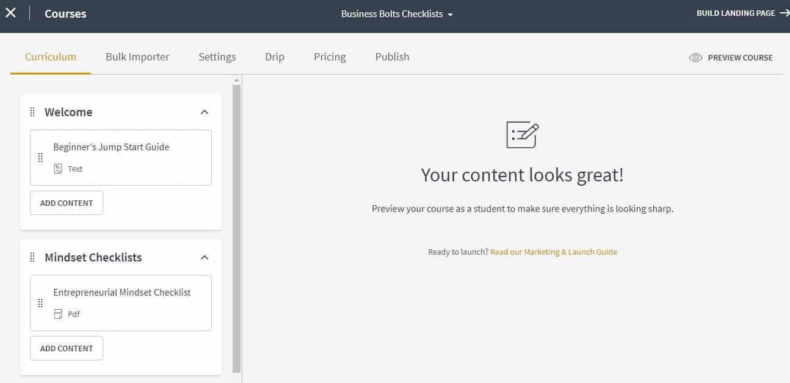Image resolution: width=790 pixels, height=383 pixels.
Task: Click the Pdf lesson type icon
Action: coord(58,314)
